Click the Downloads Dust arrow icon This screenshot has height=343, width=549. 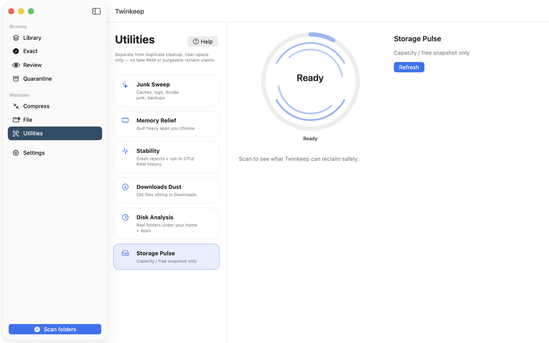click(x=125, y=187)
